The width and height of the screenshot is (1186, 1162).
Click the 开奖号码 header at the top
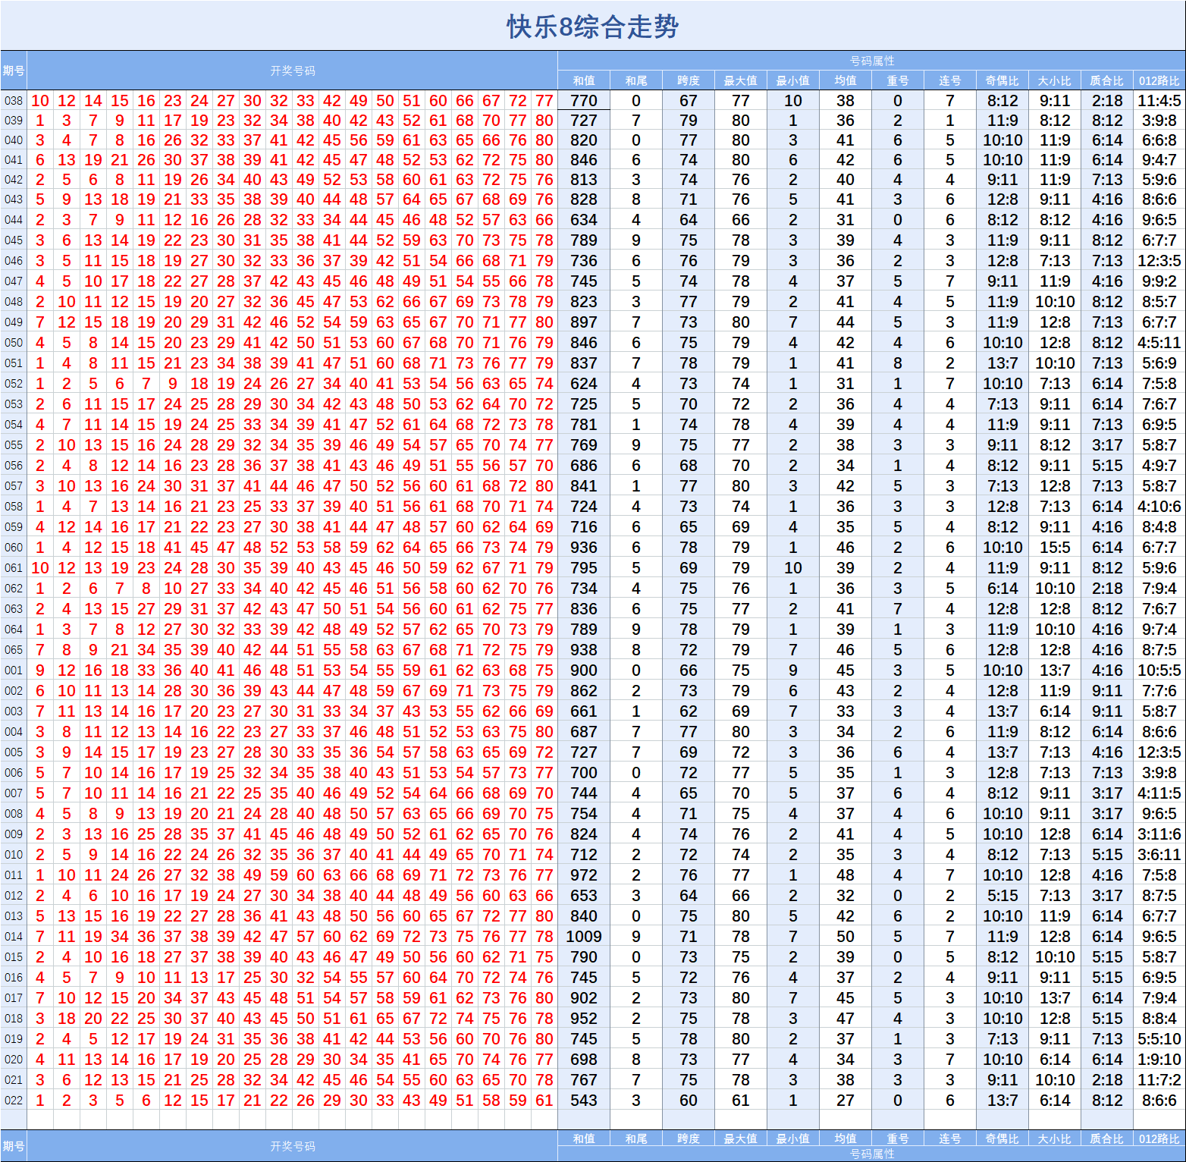(x=292, y=71)
